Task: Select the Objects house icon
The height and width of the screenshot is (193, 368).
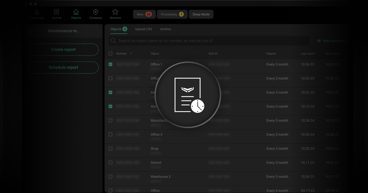Action: pos(76,12)
